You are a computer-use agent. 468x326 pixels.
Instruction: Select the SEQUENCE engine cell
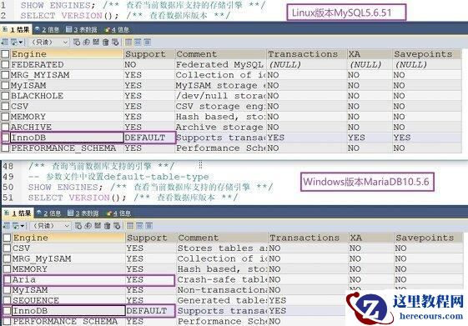(68, 300)
